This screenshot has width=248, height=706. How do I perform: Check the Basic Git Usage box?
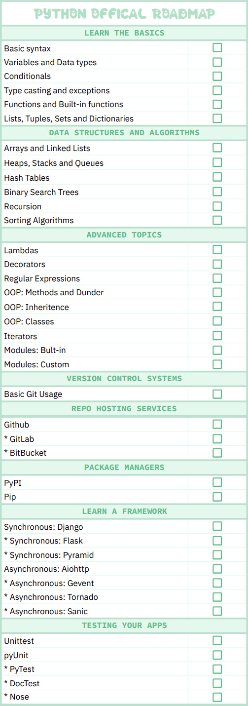(x=217, y=394)
